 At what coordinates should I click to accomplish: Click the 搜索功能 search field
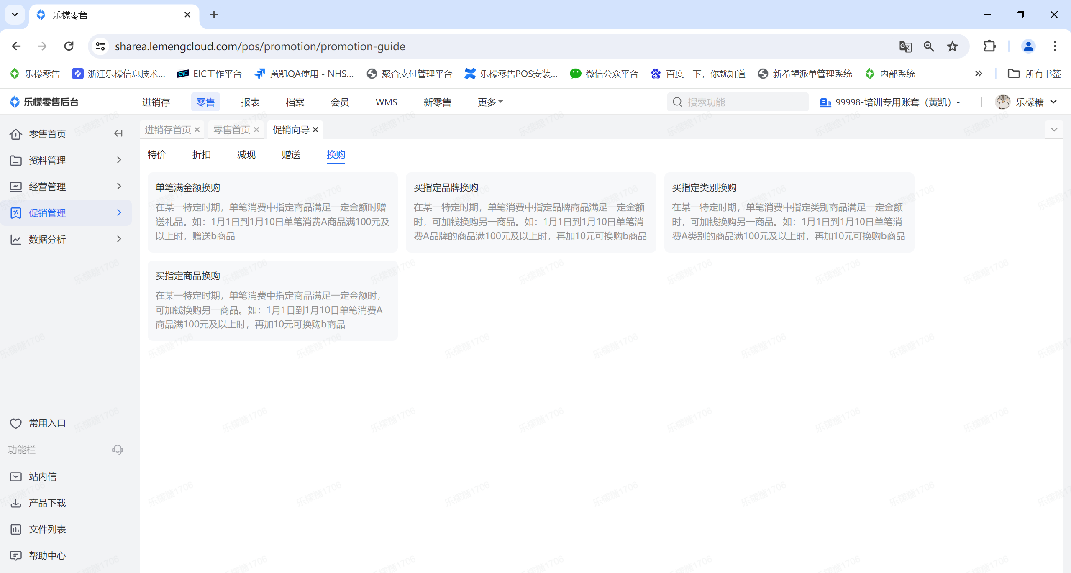738,102
